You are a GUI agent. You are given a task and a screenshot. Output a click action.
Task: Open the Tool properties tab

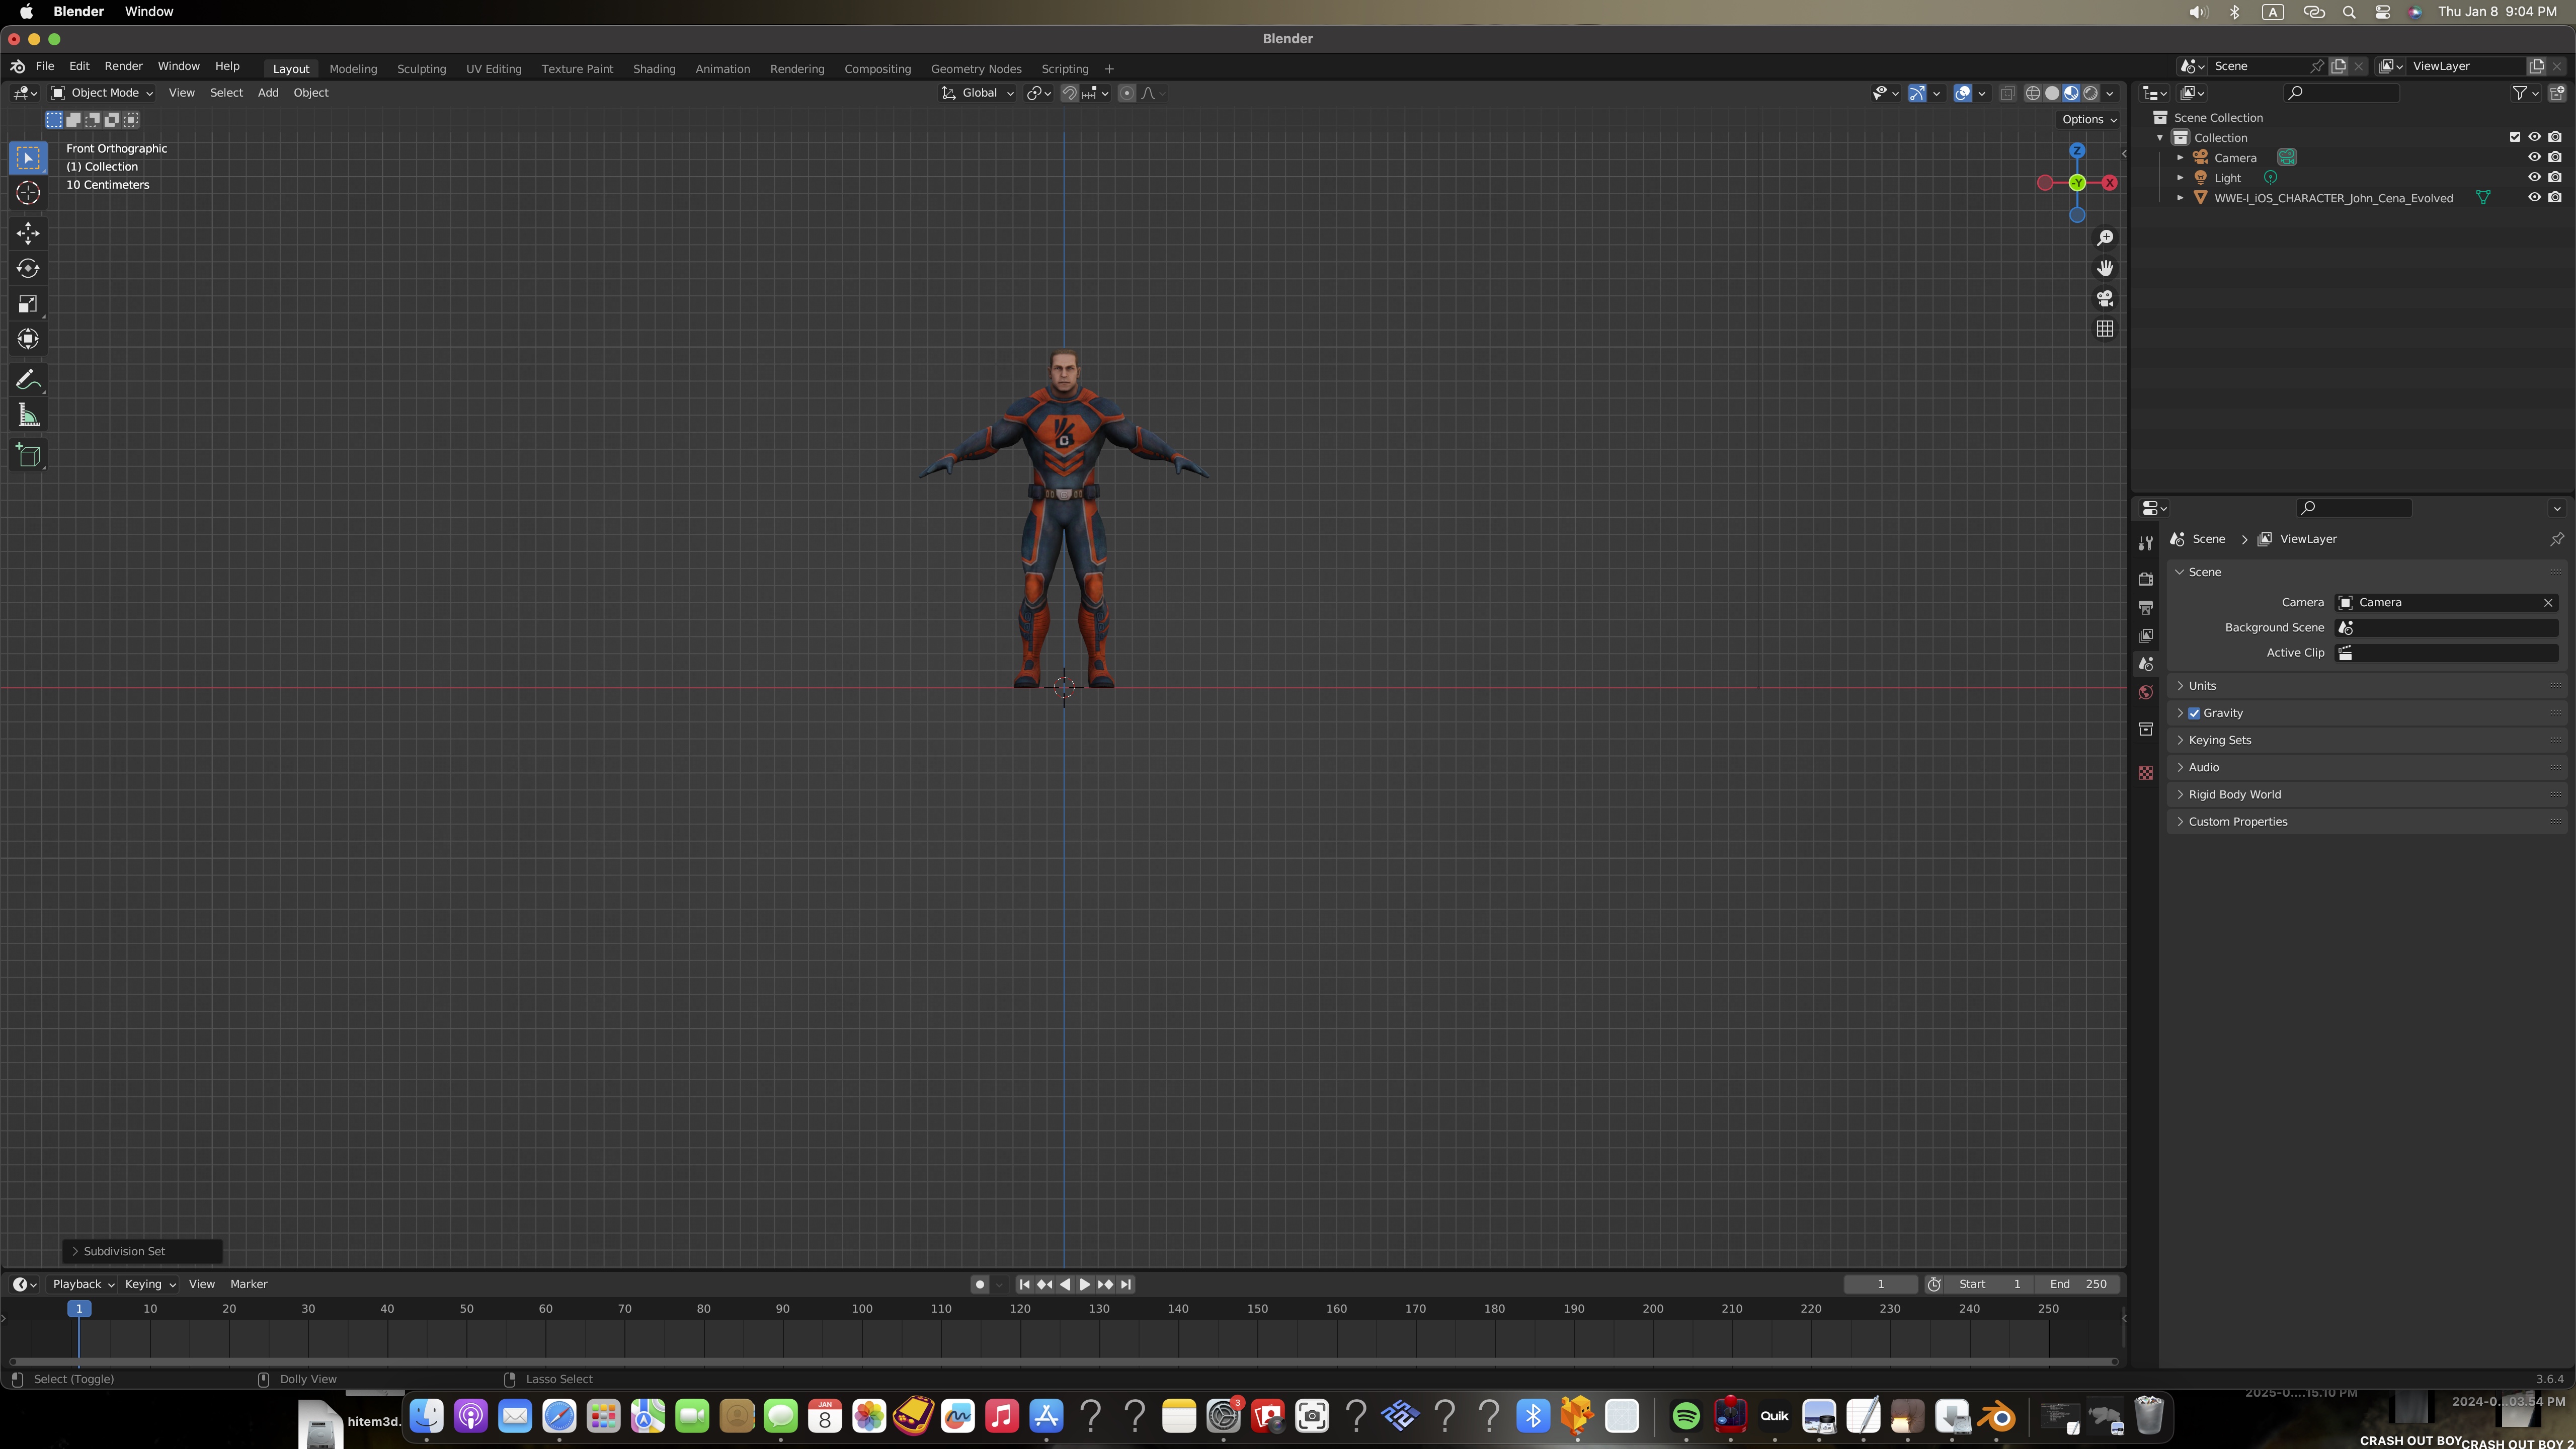tap(2146, 543)
